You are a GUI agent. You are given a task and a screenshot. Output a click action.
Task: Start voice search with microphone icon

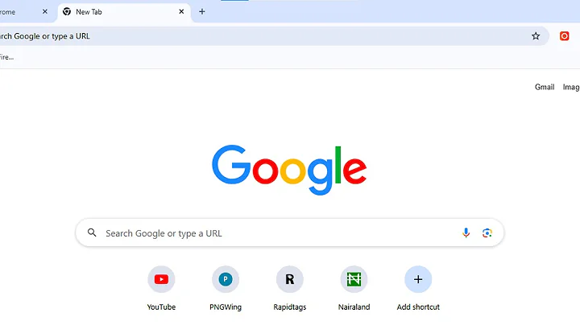466,232
